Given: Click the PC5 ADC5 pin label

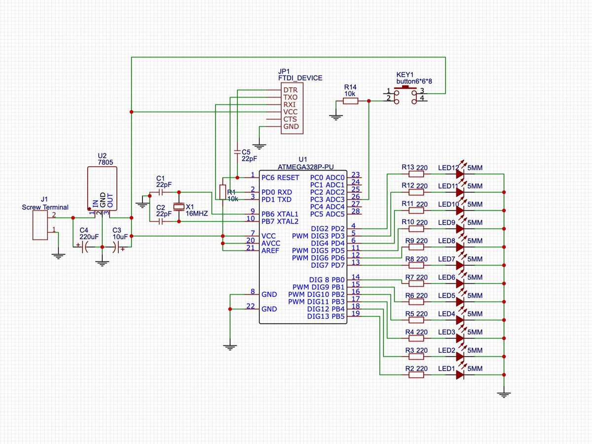Looking at the screenshot, I should coord(328,214).
